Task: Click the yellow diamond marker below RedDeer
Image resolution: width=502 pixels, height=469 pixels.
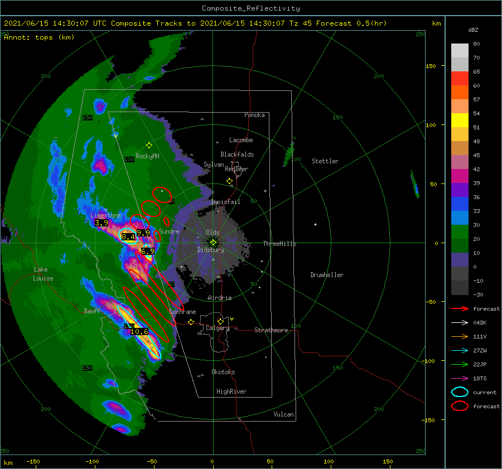Action: [x=229, y=181]
